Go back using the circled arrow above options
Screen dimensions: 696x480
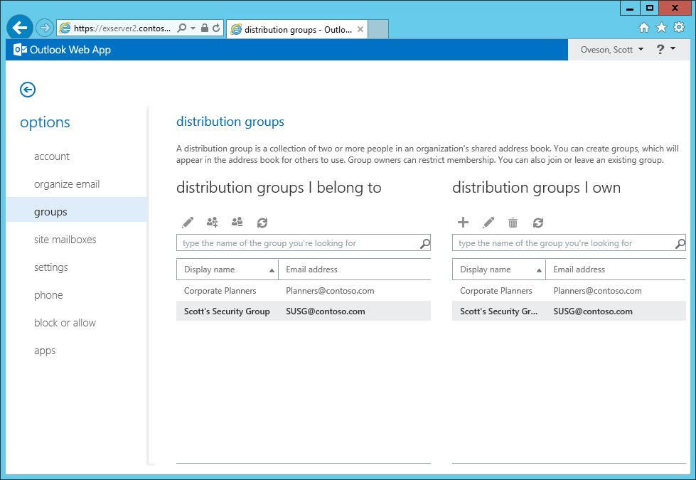click(28, 90)
